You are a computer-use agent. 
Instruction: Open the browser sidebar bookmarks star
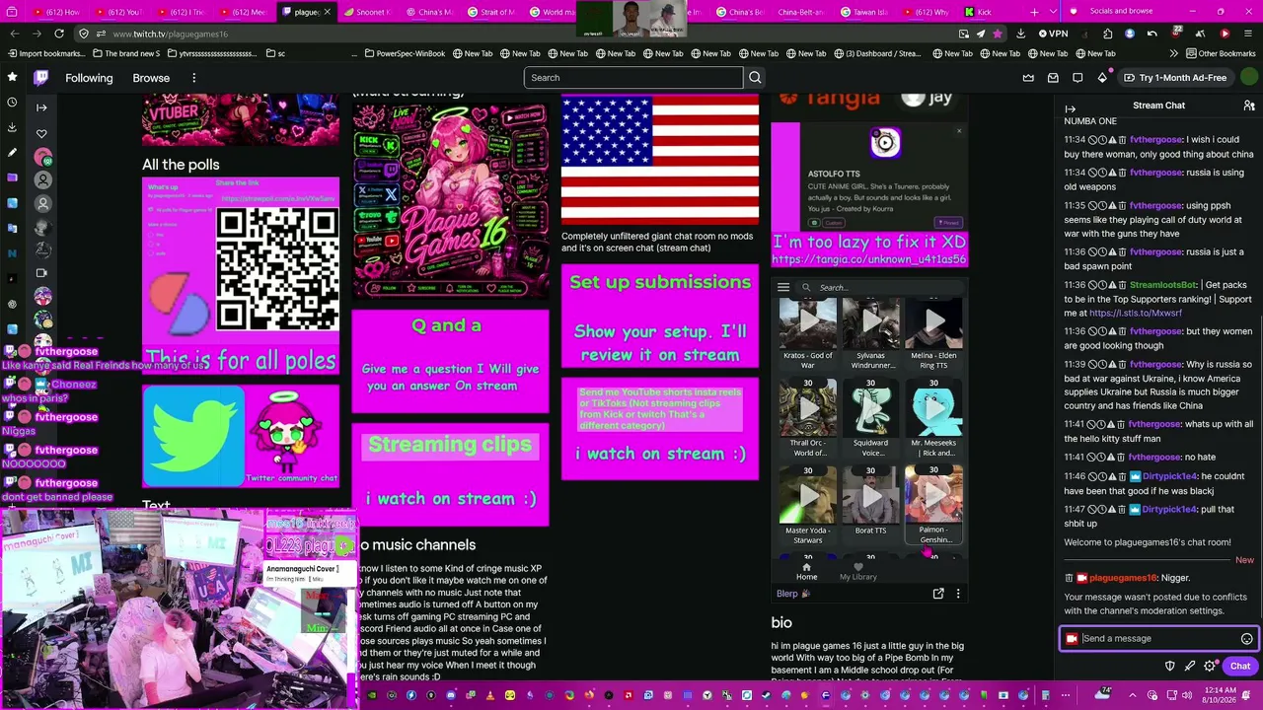pos(12,77)
